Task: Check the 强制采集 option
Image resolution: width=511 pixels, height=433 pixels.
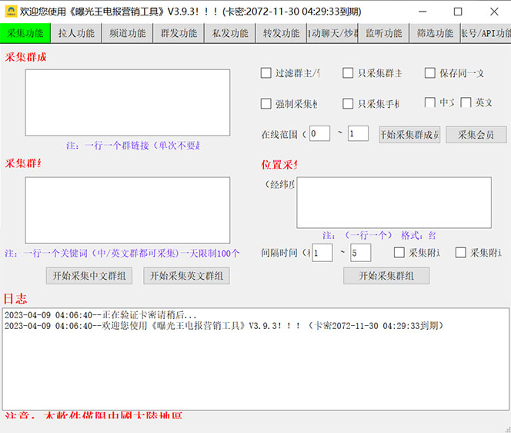Action: coord(266,103)
